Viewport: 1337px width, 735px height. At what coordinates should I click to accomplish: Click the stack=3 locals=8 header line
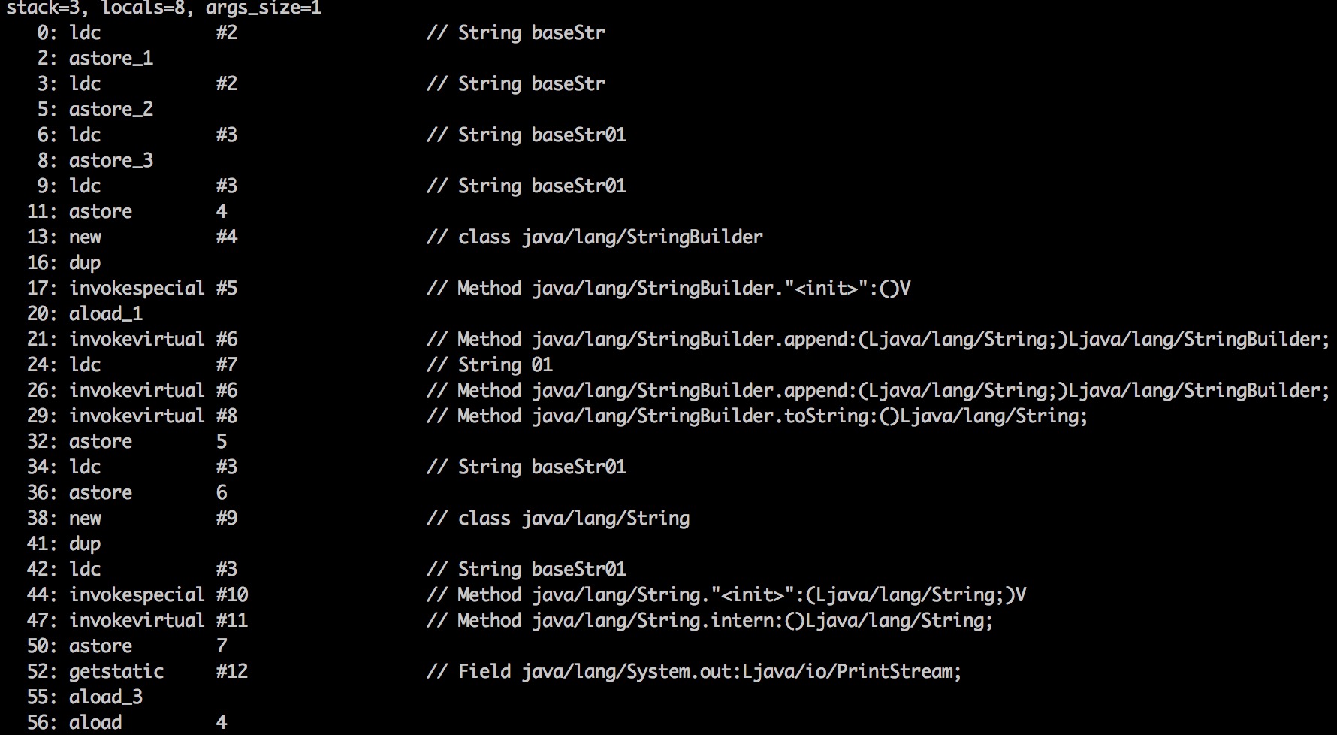click(164, 8)
